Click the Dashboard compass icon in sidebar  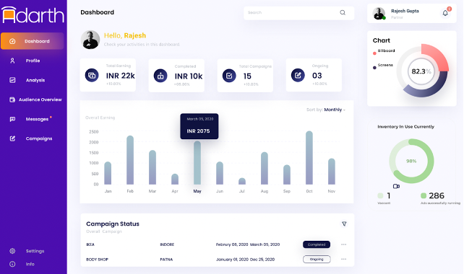pyautogui.click(x=12, y=41)
